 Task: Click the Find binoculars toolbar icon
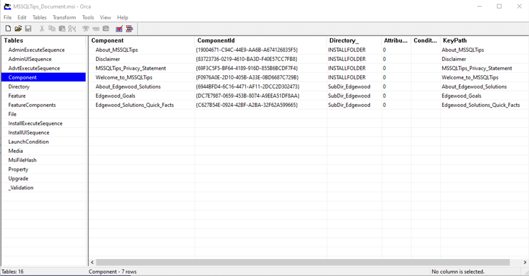pyautogui.click(x=72, y=29)
